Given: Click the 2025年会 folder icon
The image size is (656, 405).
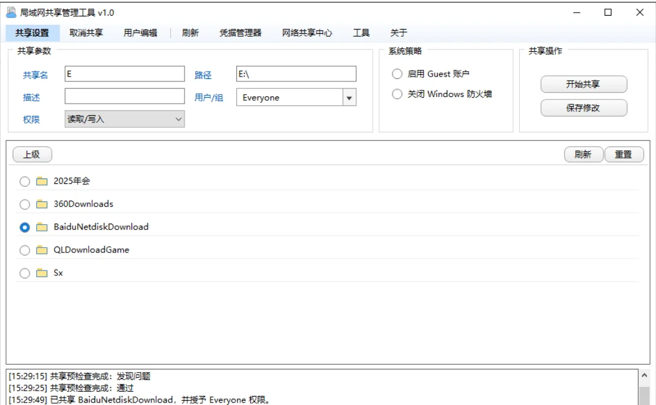Looking at the screenshot, I should coord(42,181).
